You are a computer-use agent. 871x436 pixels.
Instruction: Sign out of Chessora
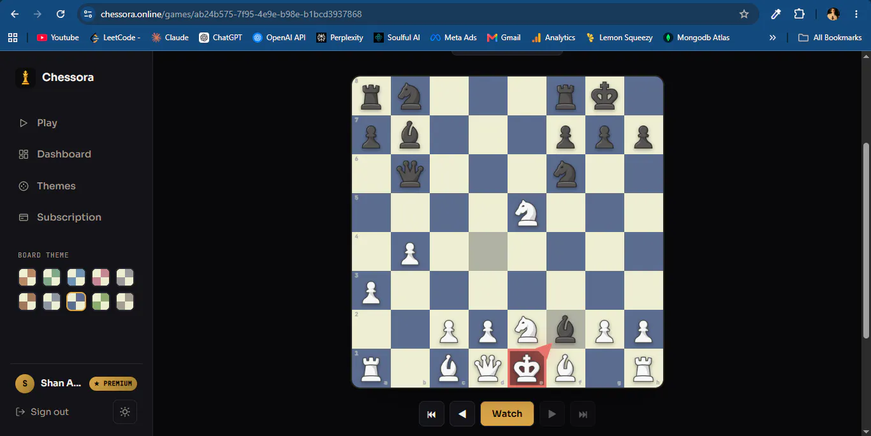pos(43,412)
